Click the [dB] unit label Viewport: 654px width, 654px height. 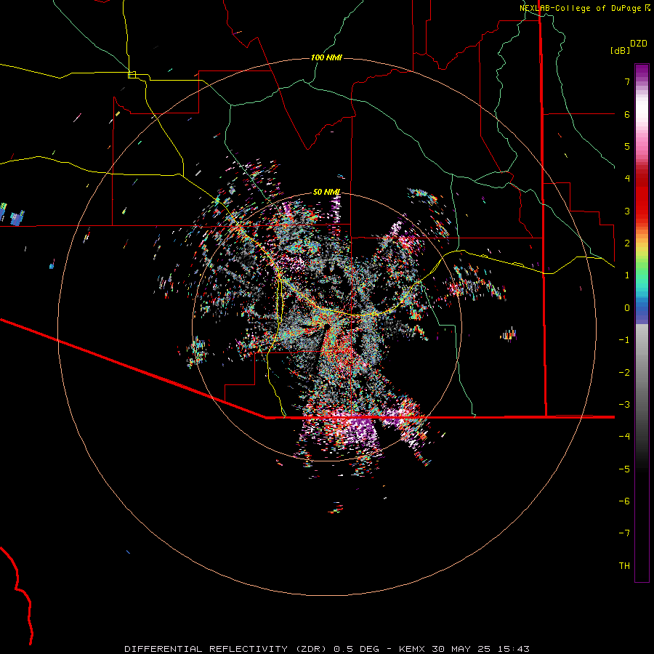pos(620,50)
